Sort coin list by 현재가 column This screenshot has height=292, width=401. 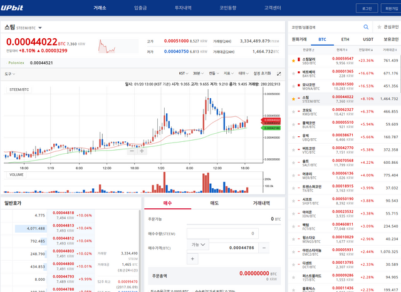pos(342,50)
